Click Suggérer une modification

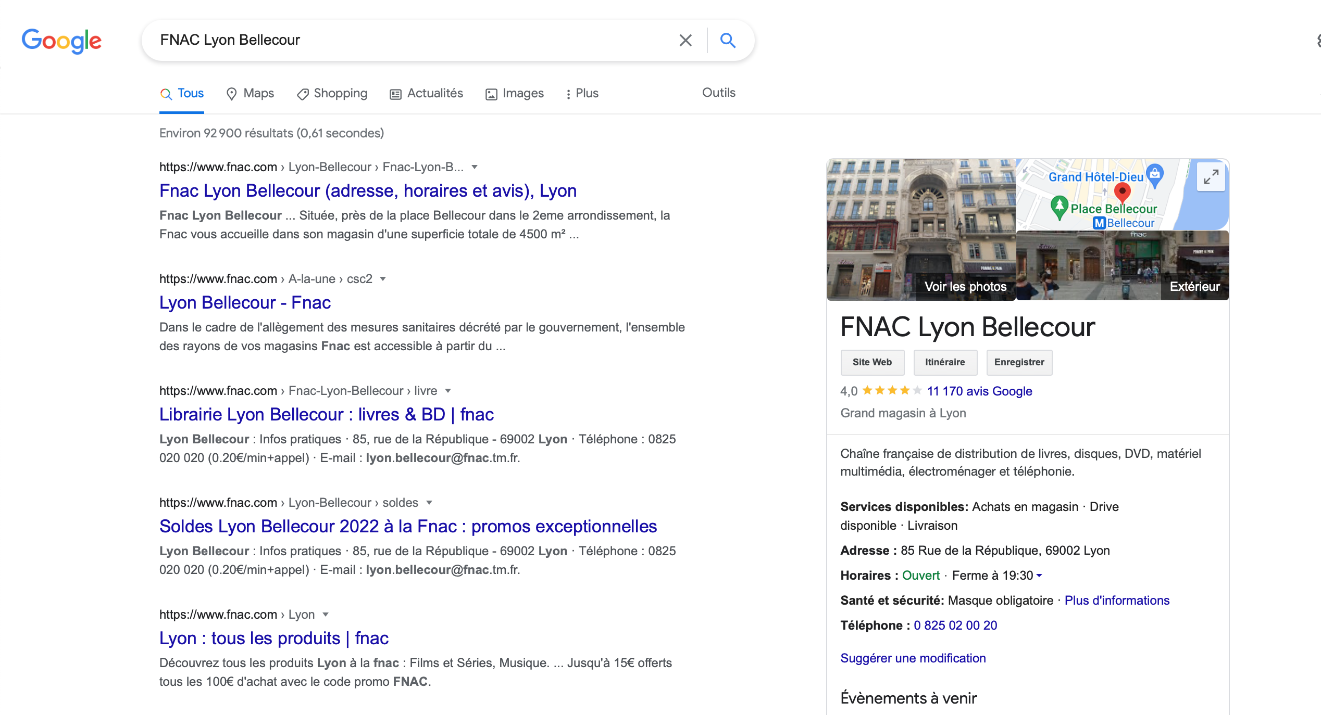[913, 658]
